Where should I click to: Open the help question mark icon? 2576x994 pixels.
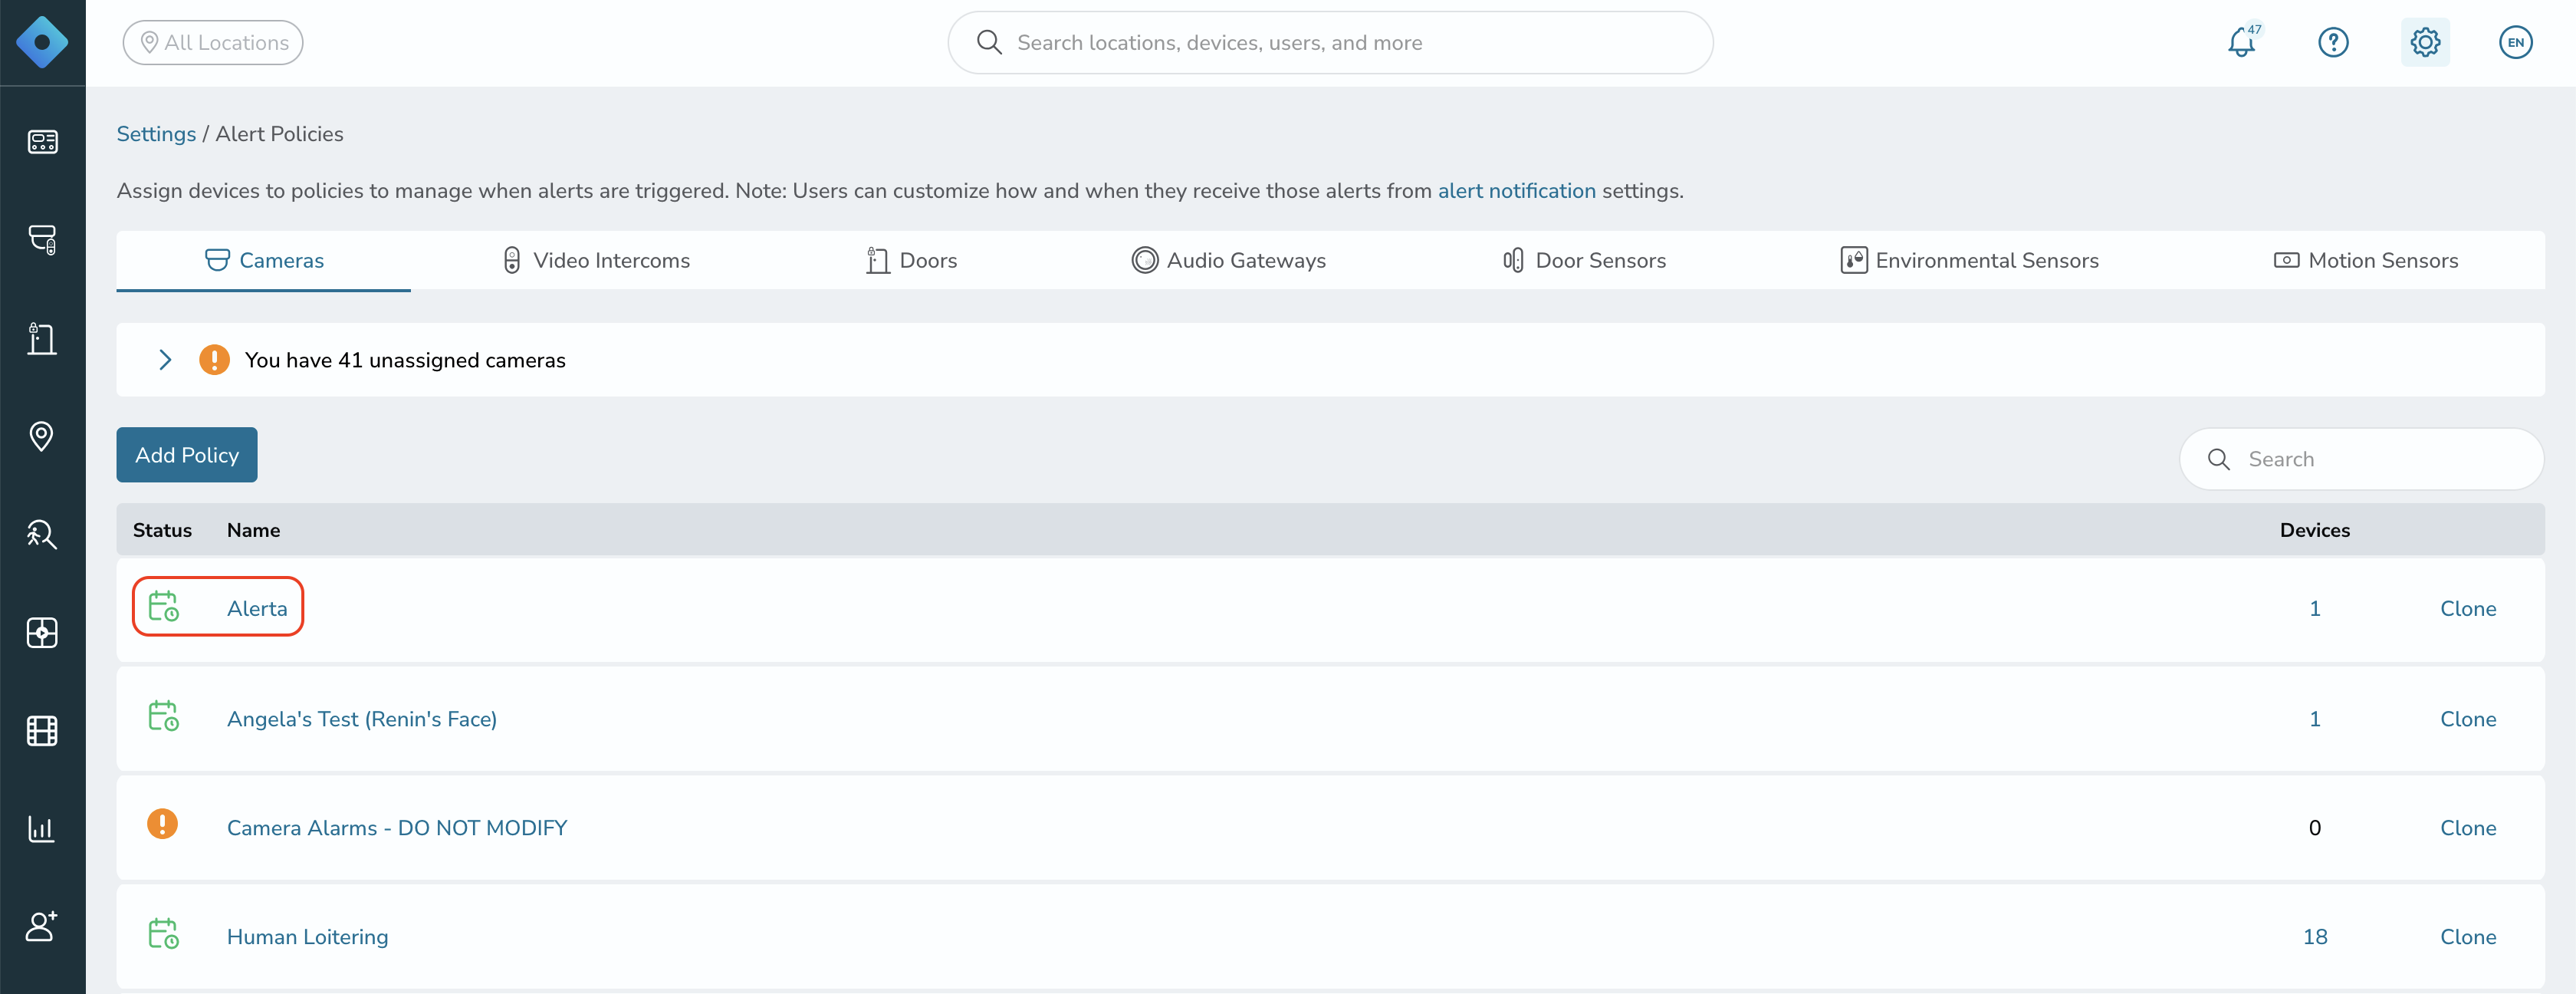[2333, 43]
